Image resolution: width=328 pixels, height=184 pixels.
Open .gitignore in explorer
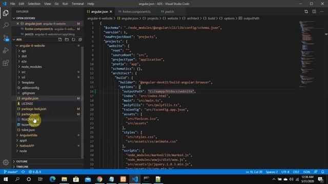[x=28, y=93]
